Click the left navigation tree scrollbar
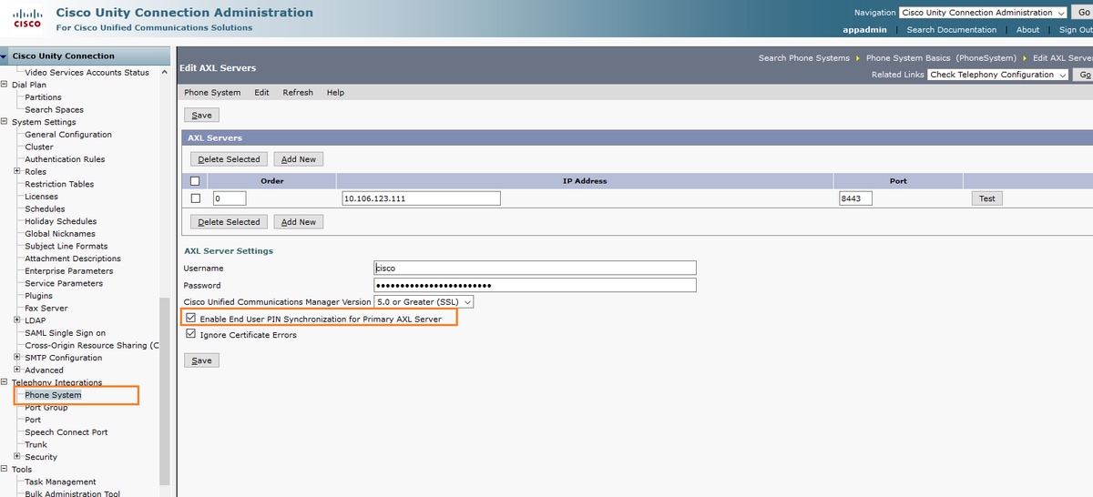1093x497 pixels. coord(165,391)
